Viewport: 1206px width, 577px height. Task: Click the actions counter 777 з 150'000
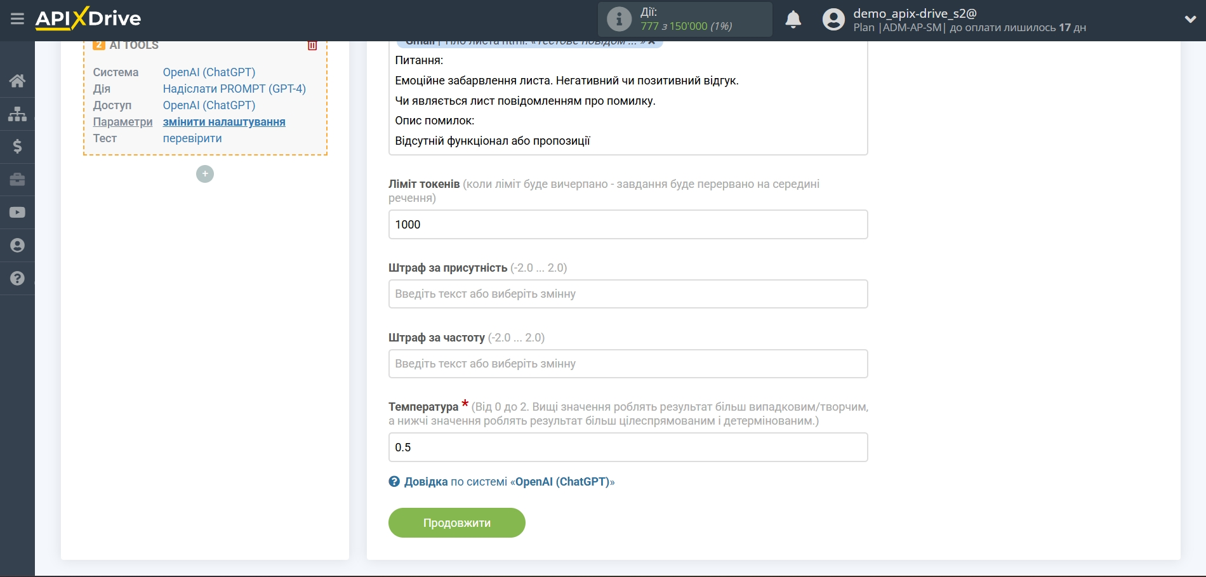tap(686, 26)
